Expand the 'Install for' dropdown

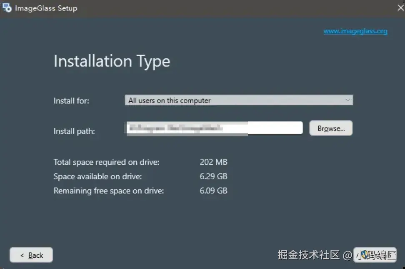(x=239, y=100)
